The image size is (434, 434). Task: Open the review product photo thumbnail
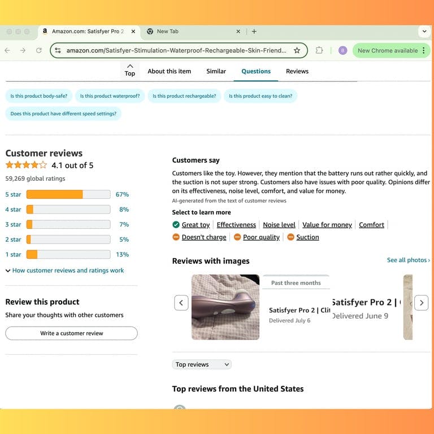225,307
